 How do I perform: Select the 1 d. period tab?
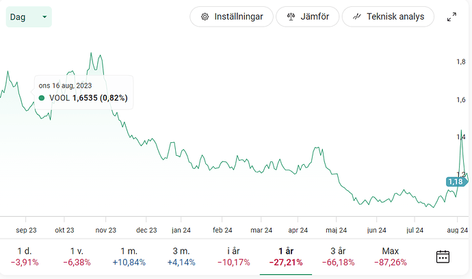tap(25, 256)
